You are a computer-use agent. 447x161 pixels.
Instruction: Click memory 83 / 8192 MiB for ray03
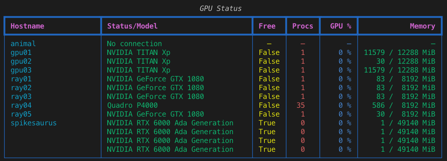click(x=406, y=96)
